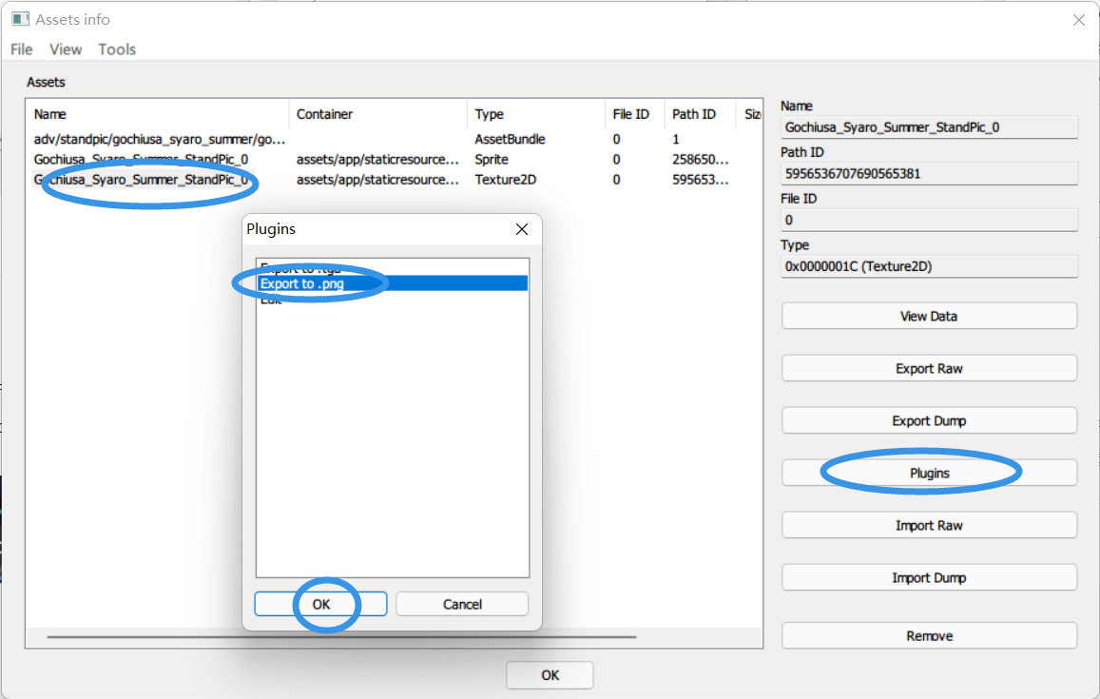Viewport: 1100px width, 699px height.
Task: Click the Import Dump button
Action: click(x=929, y=577)
